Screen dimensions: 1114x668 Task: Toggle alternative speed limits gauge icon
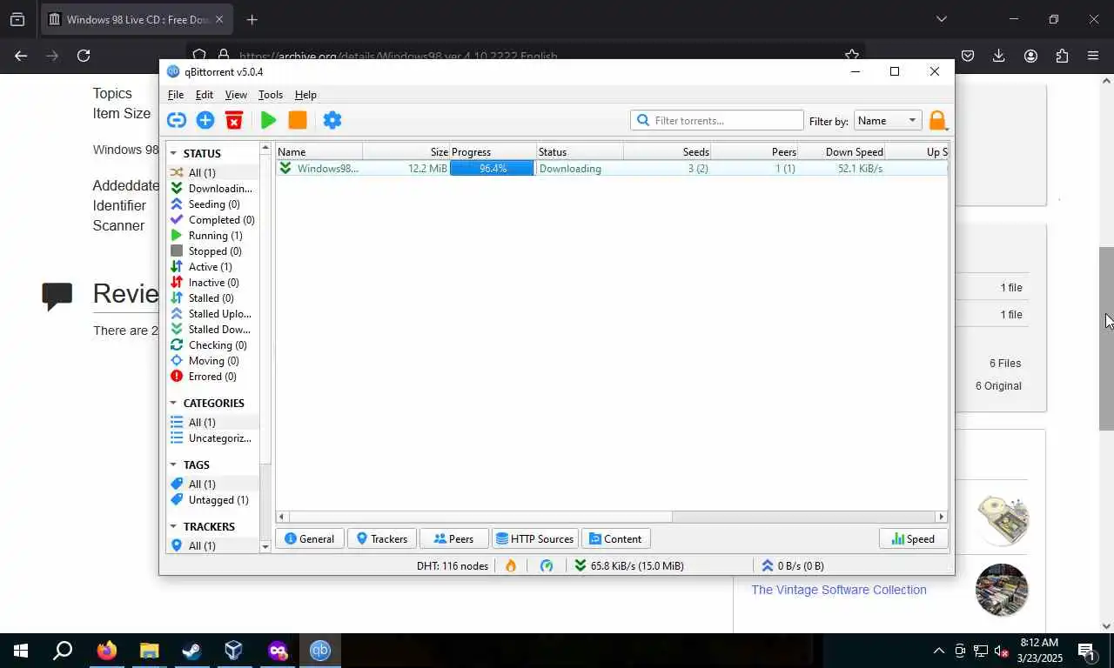tap(547, 565)
